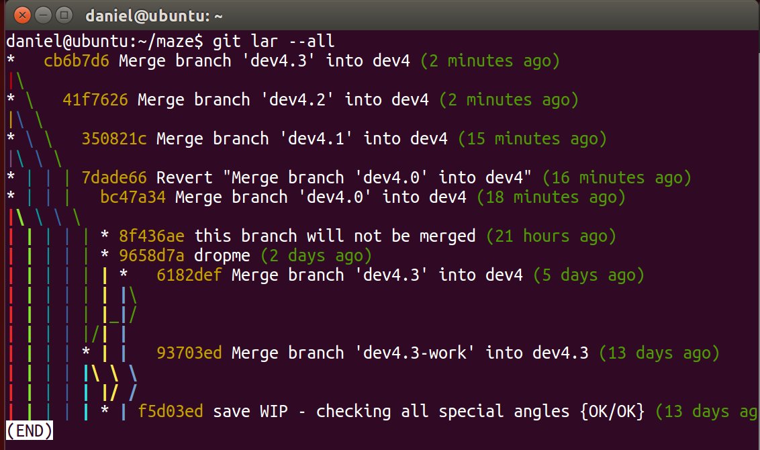Click '(2 minutes ago)' on the 41f7626 line
This screenshot has width=760, height=450.
click(x=509, y=100)
